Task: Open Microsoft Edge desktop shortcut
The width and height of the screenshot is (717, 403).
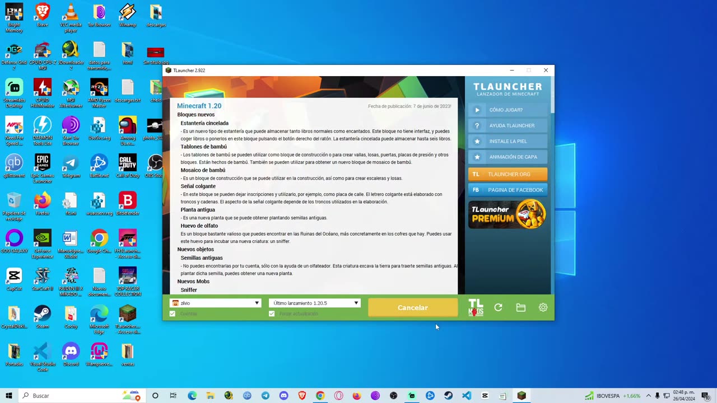Action: point(99,320)
